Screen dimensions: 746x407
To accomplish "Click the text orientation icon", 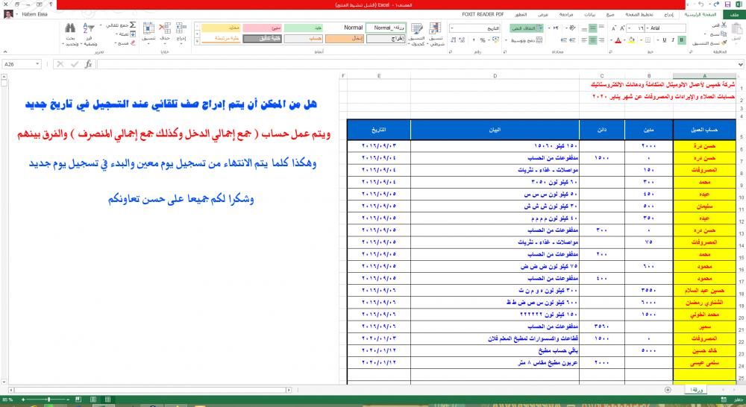I will point(572,28).
